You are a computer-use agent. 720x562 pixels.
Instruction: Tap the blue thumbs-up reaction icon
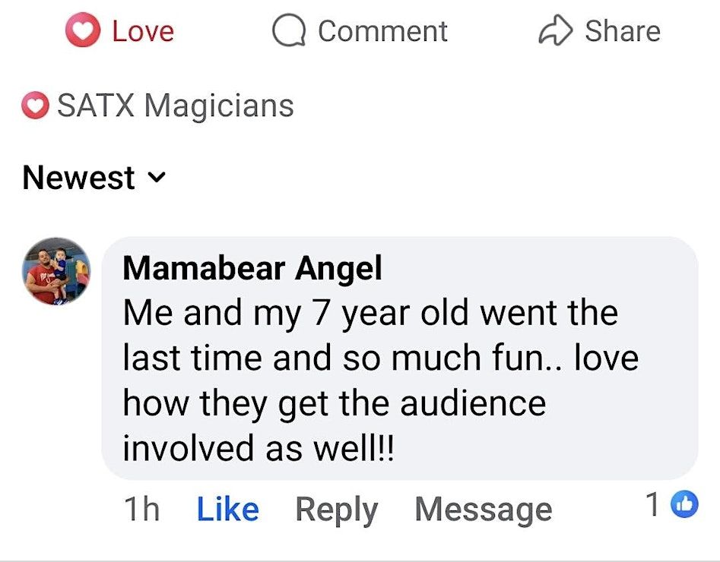coord(685,504)
